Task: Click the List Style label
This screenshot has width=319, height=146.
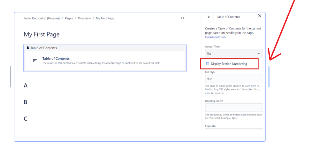Action: pos(210,72)
